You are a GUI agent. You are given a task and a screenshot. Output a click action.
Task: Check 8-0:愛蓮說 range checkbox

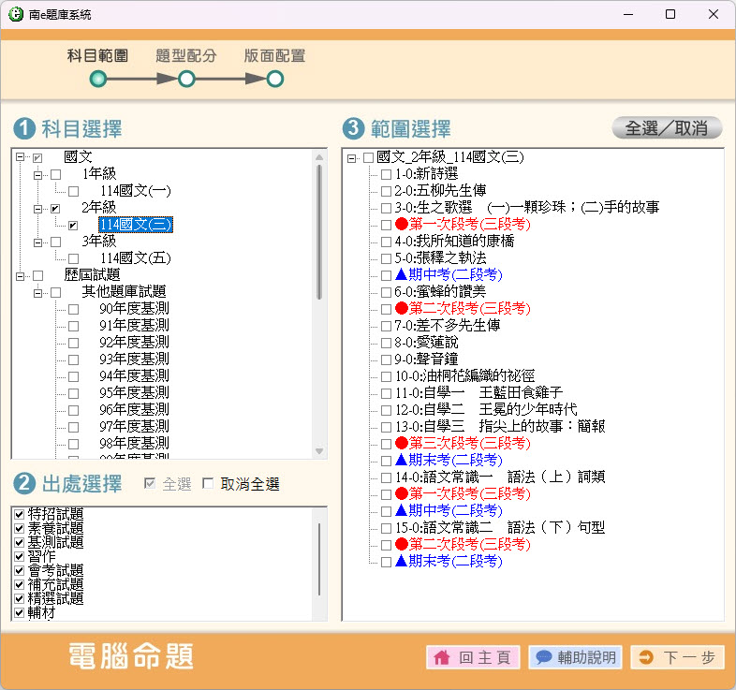tap(386, 343)
